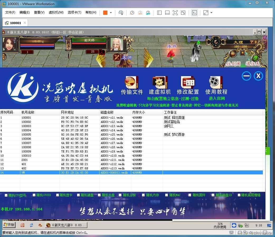Toggle the 随机内存 checkbox
Viewport: 275px width, 237px height.
click(x=144, y=195)
